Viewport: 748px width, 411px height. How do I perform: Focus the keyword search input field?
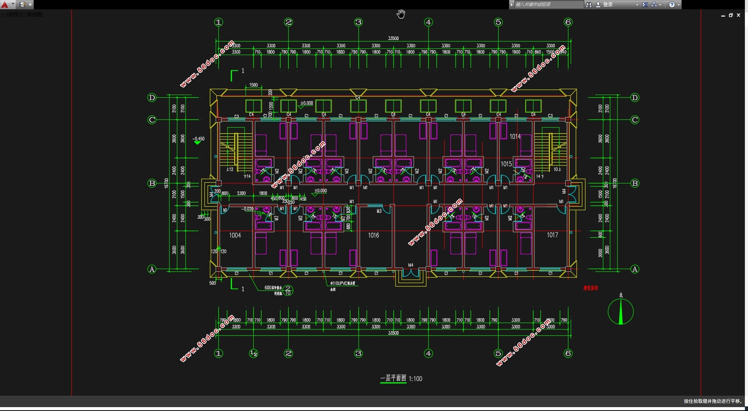click(x=548, y=5)
